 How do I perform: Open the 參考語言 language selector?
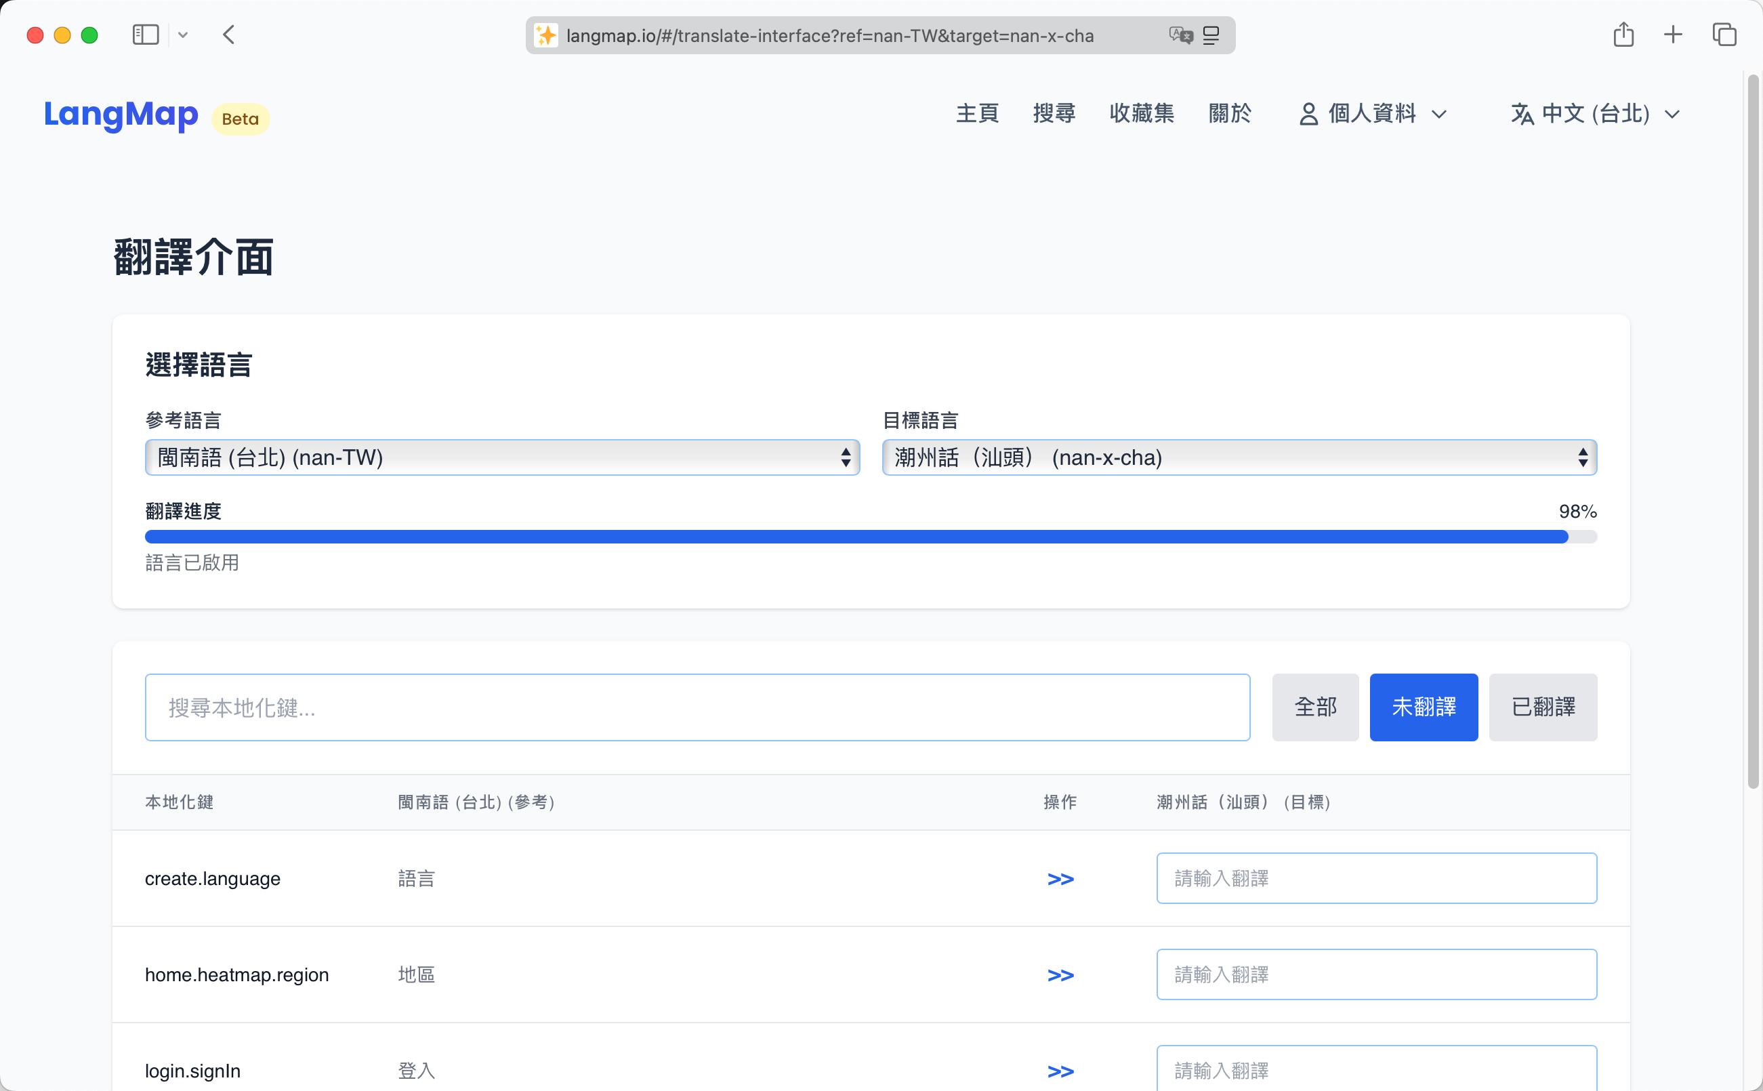pyautogui.click(x=501, y=457)
